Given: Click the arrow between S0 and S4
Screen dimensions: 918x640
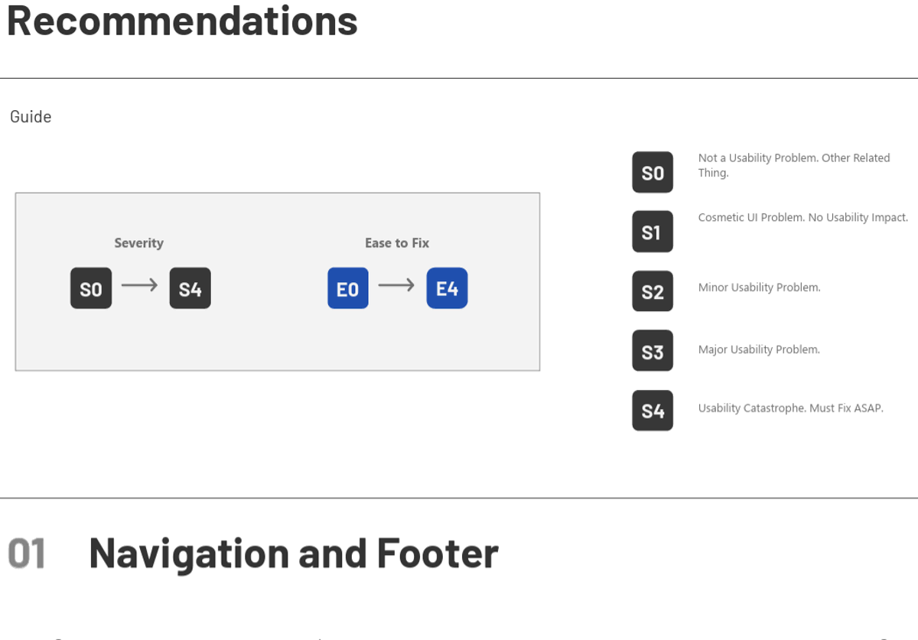Looking at the screenshot, I should click(140, 285).
